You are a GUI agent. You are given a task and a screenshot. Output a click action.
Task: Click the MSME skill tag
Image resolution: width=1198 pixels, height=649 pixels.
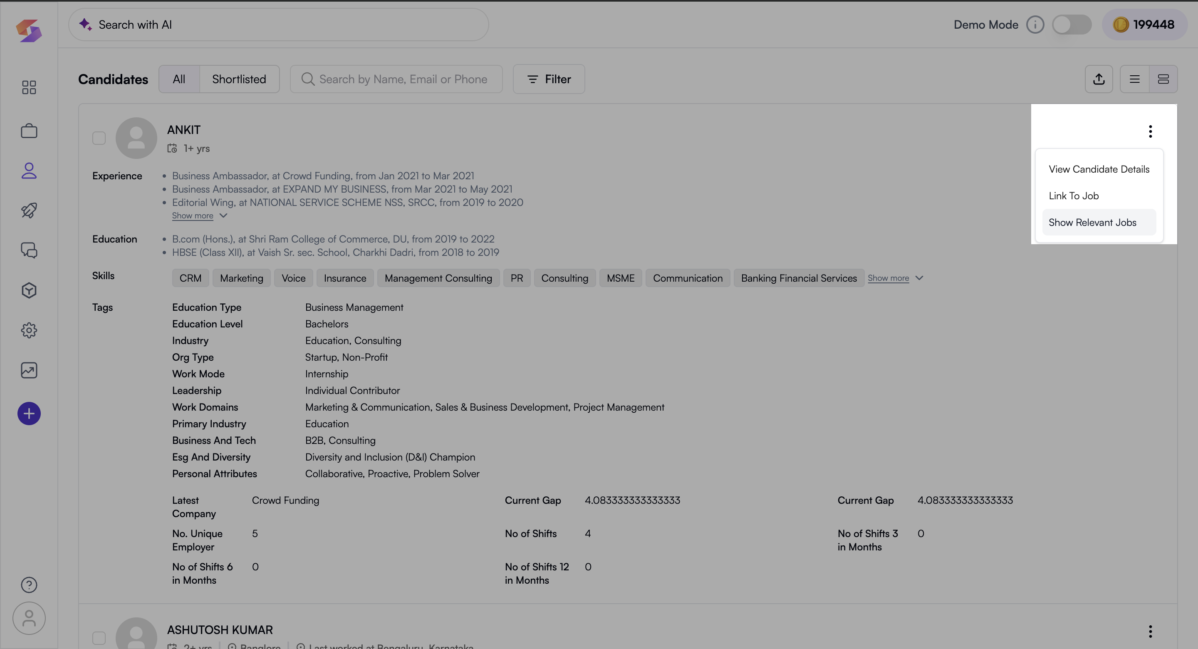[620, 278]
